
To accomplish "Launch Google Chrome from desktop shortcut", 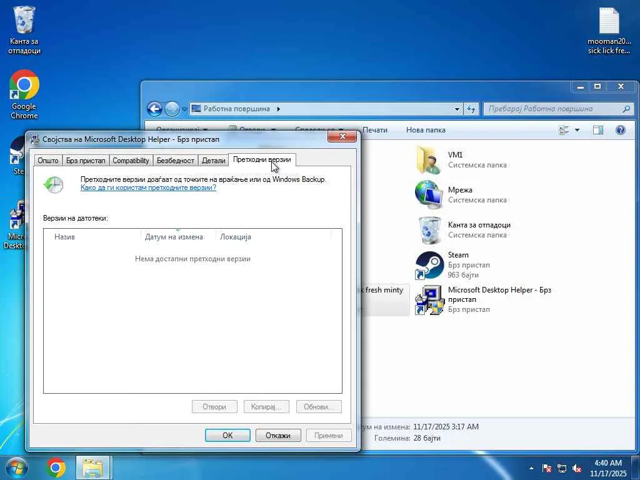I will [24, 94].
